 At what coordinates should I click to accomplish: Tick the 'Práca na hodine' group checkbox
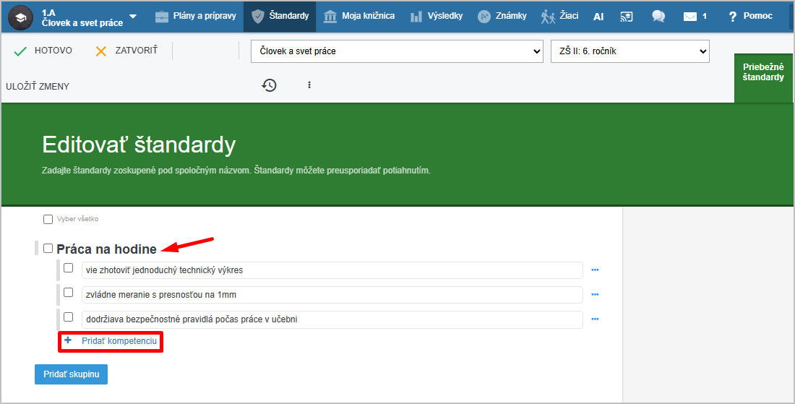pyautogui.click(x=48, y=249)
